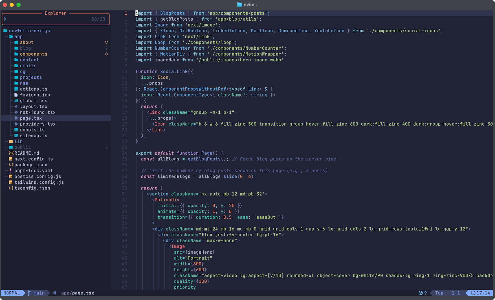Click the main branch name in statusline
The width and height of the screenshot is (495, 300).
tap(39, 293)
